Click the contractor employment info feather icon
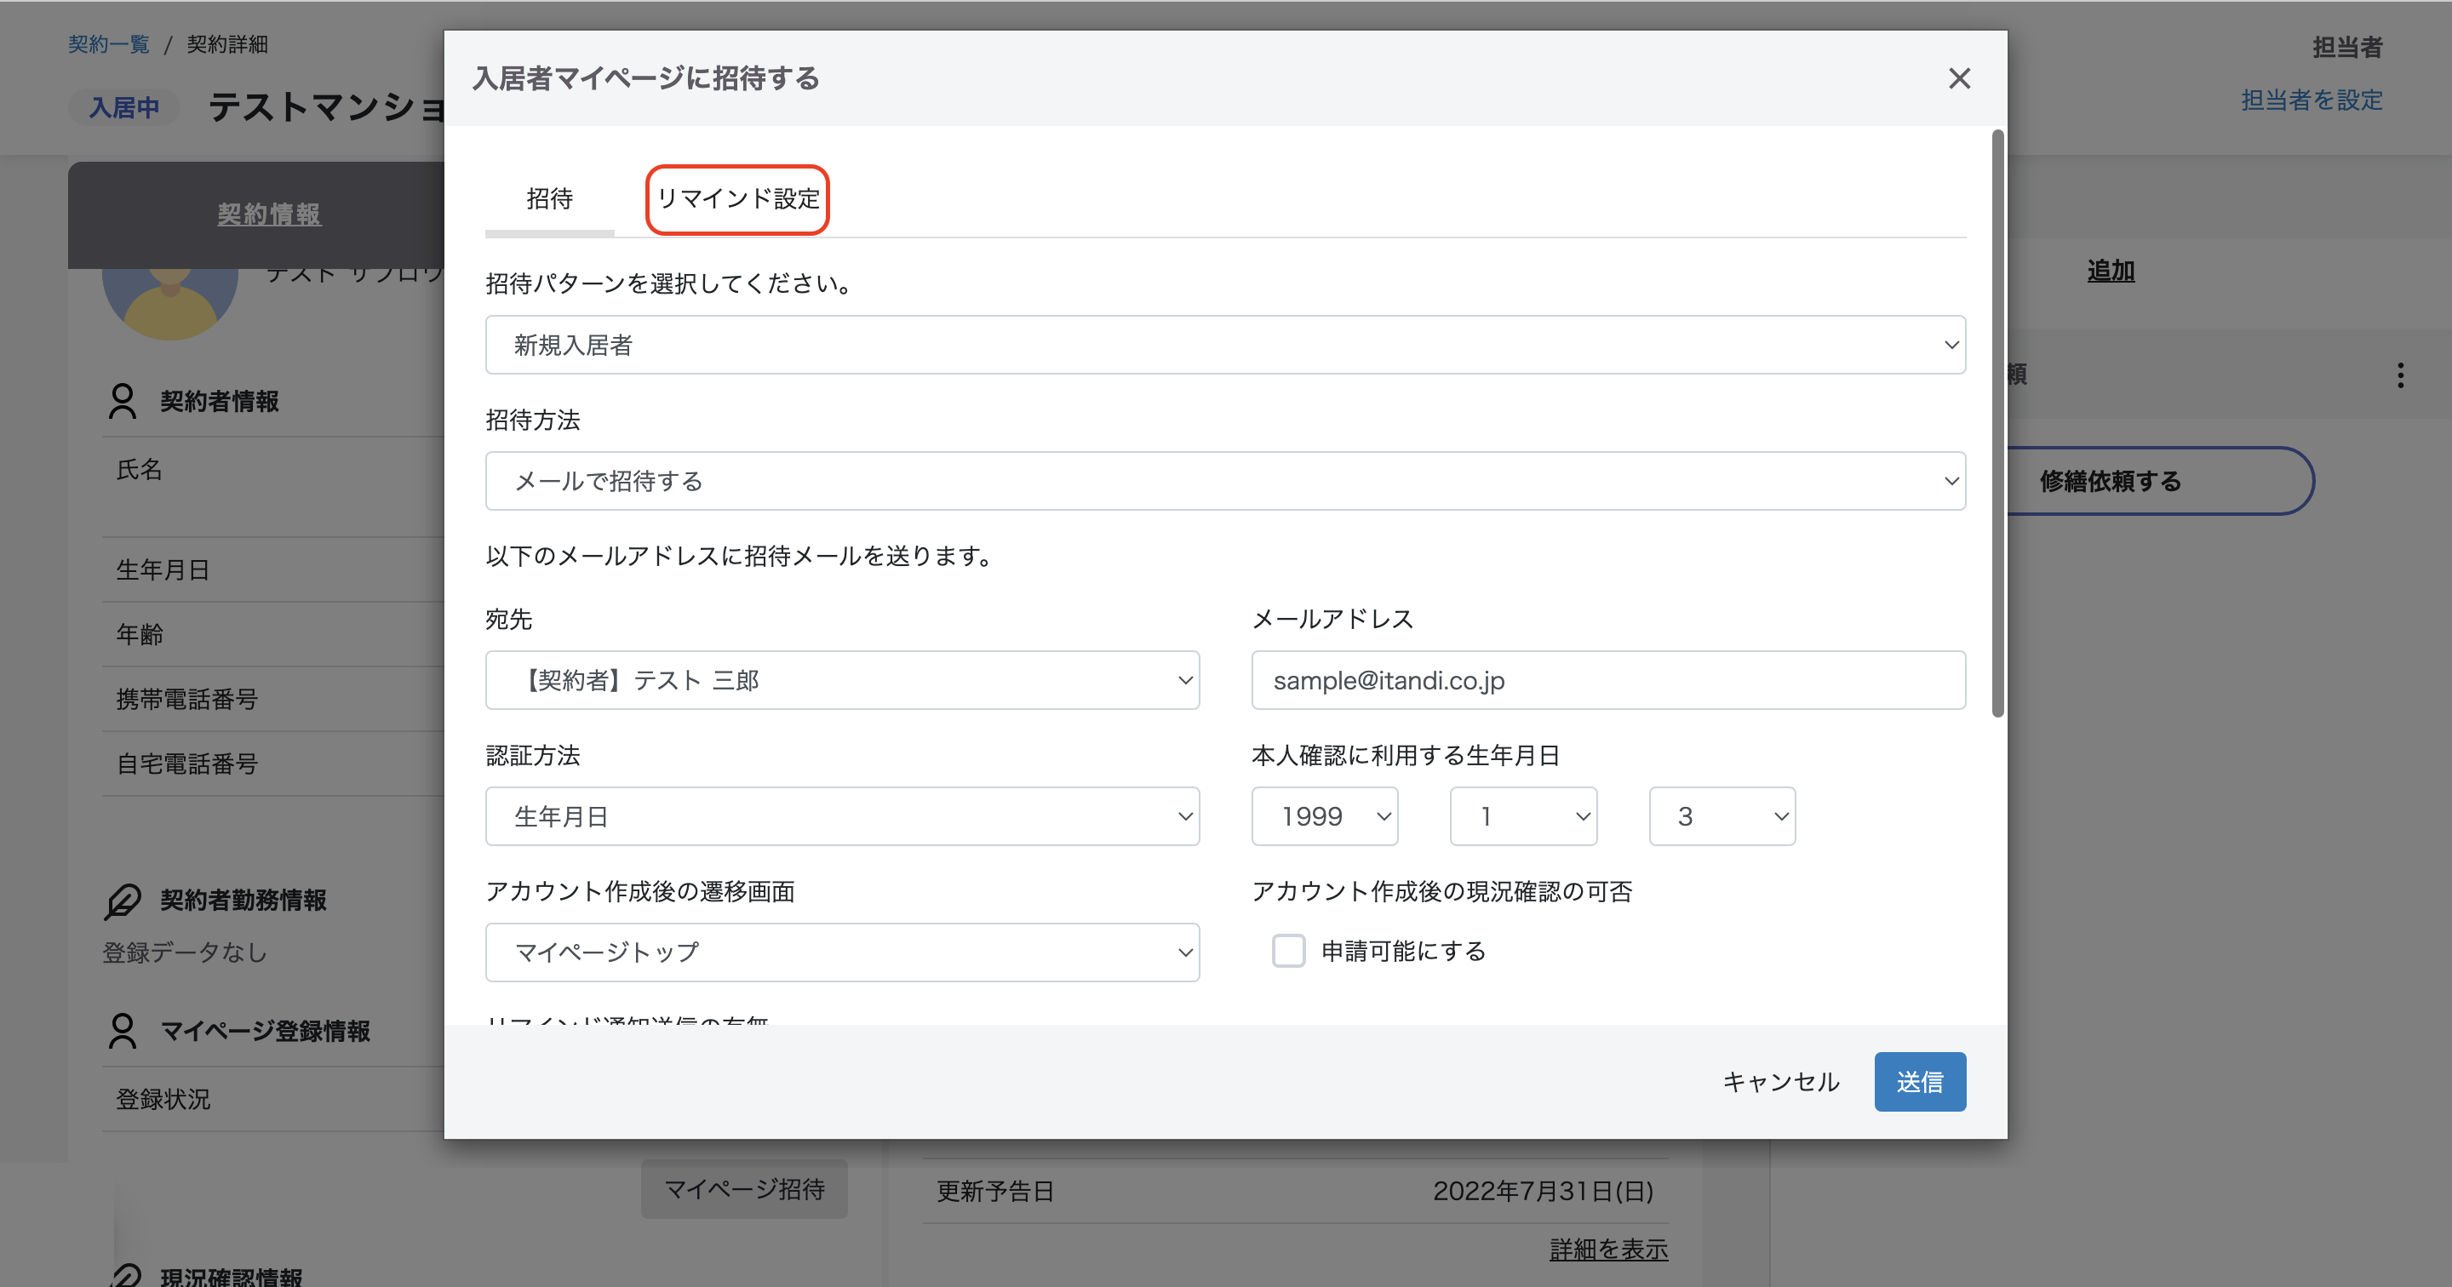The image size is (2452, 1287). (123, 901)
